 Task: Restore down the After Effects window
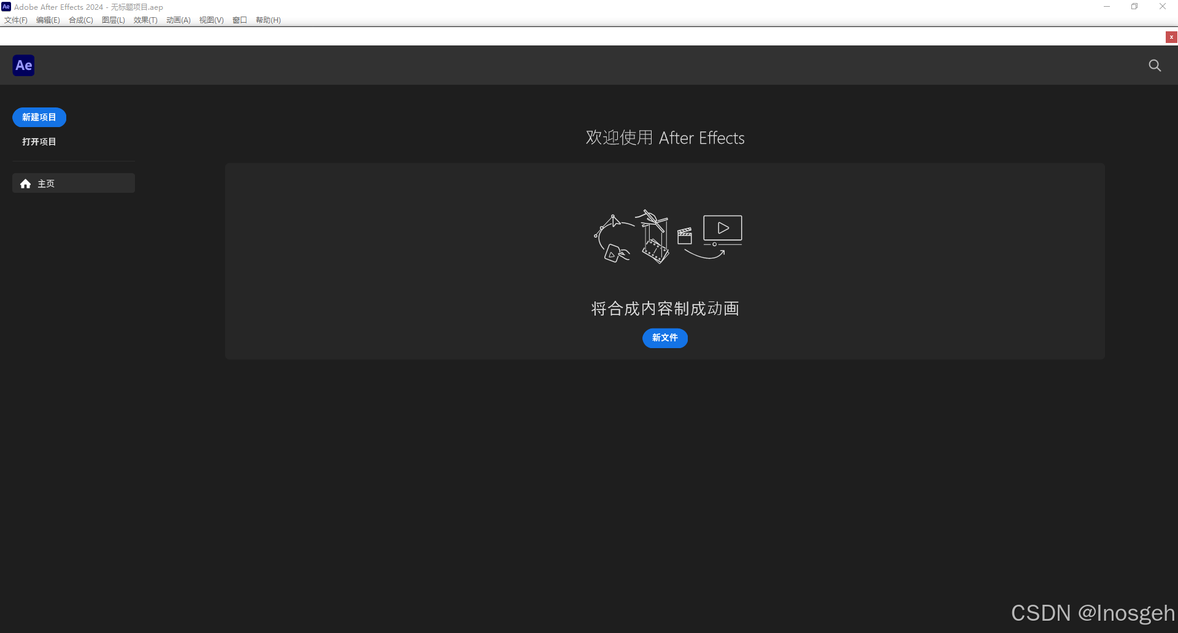coord(1134,7)
